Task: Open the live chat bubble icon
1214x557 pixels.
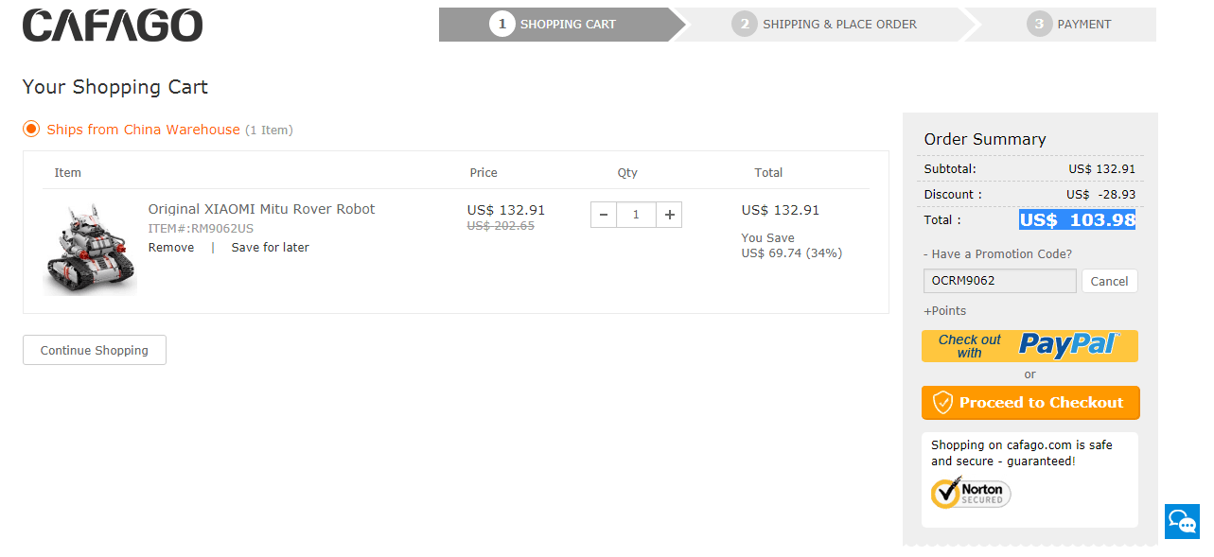Action: 1182,521
